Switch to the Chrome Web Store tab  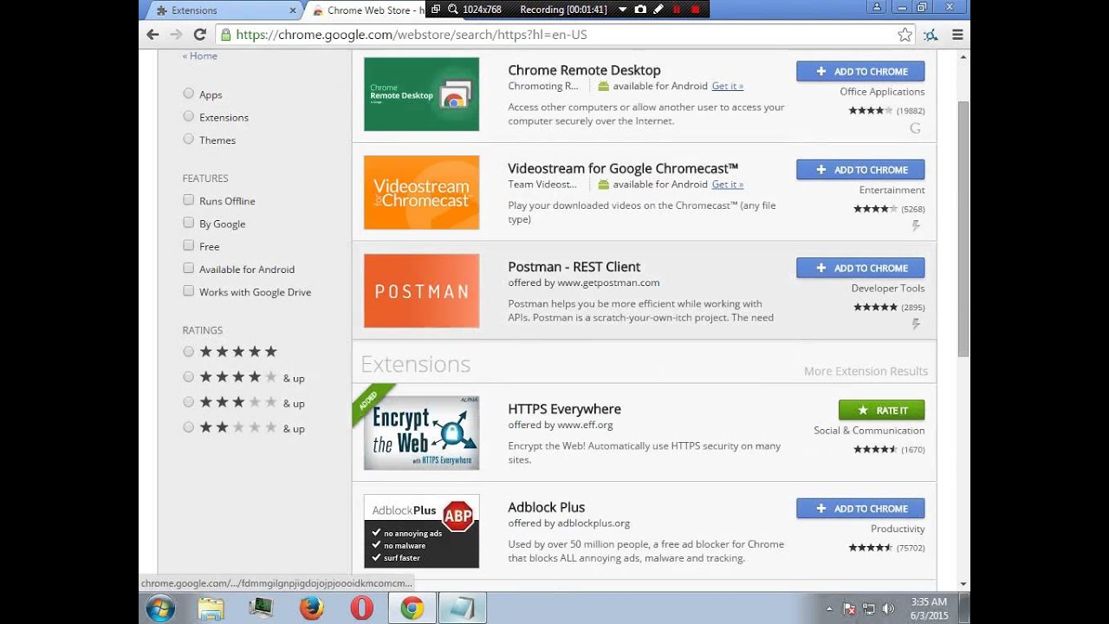coord(368,10)
